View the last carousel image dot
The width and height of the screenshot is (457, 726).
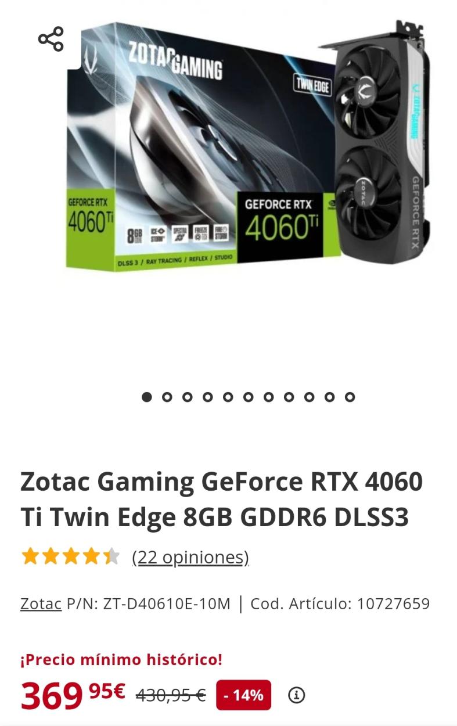coord(350,397)
